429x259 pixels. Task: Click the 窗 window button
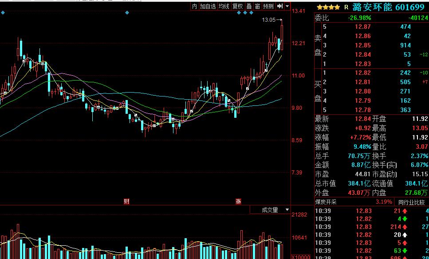[x=257, y=6]
